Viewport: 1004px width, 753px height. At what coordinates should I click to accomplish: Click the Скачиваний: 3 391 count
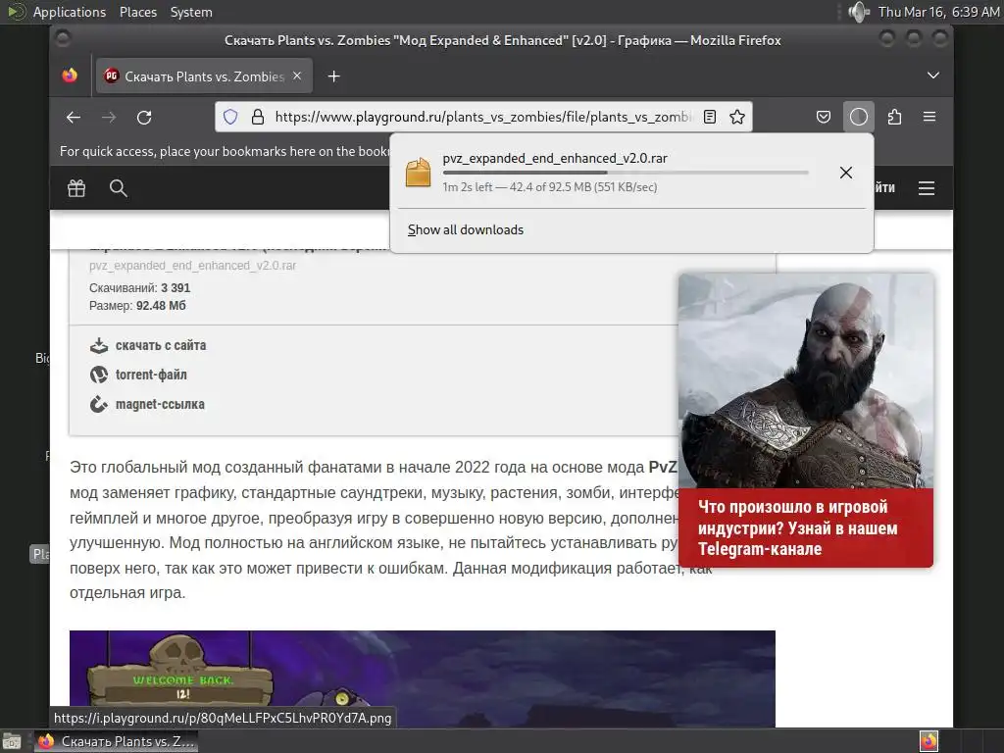pos(139,288)
